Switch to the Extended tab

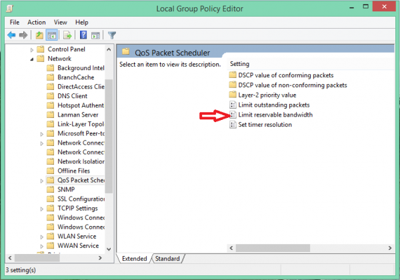[135, 259]
